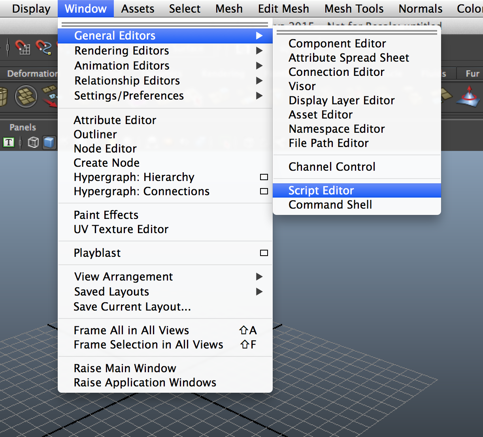This screenshot has width=483, height=437.
Task: Open the Hypergraph: Connections option box
Action: click(264, 191)
